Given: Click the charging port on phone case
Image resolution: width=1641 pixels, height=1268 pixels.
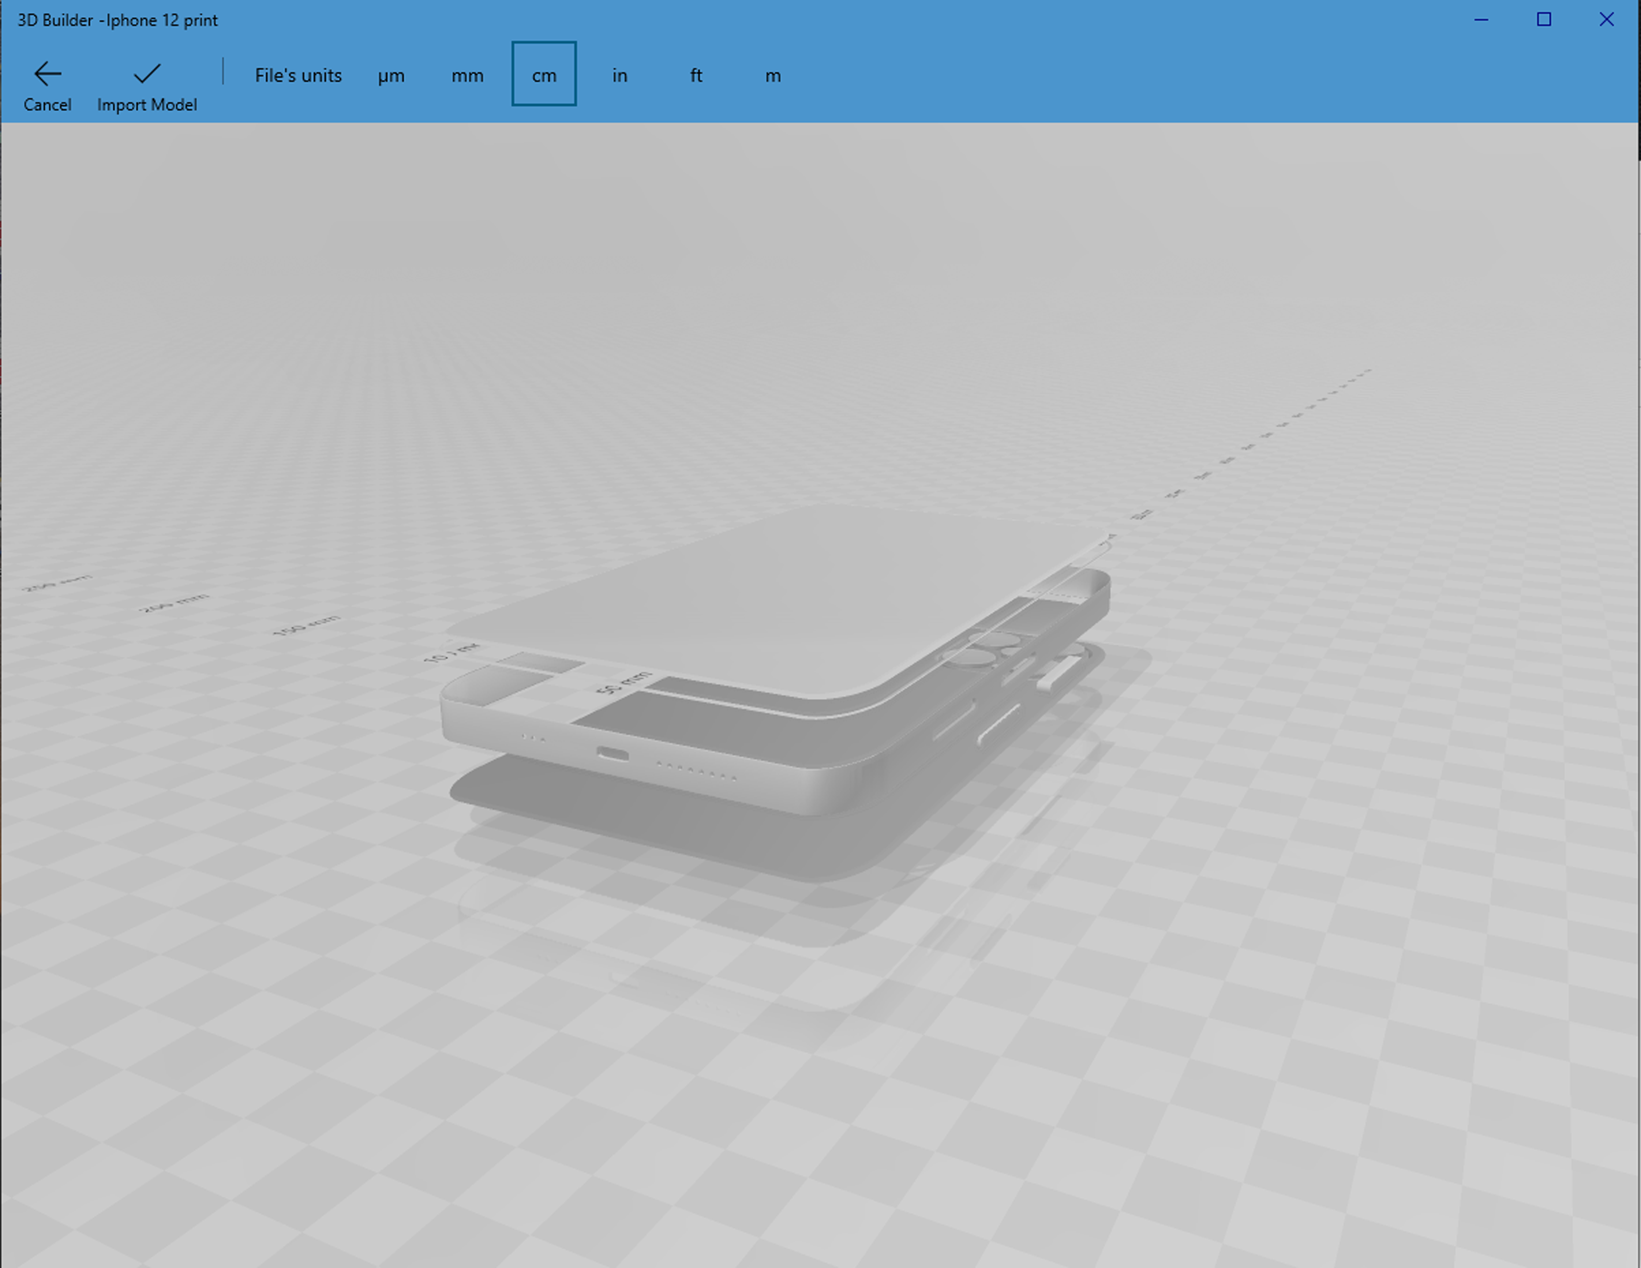Looking at the screenshot, I should click(x=612, y=753).
